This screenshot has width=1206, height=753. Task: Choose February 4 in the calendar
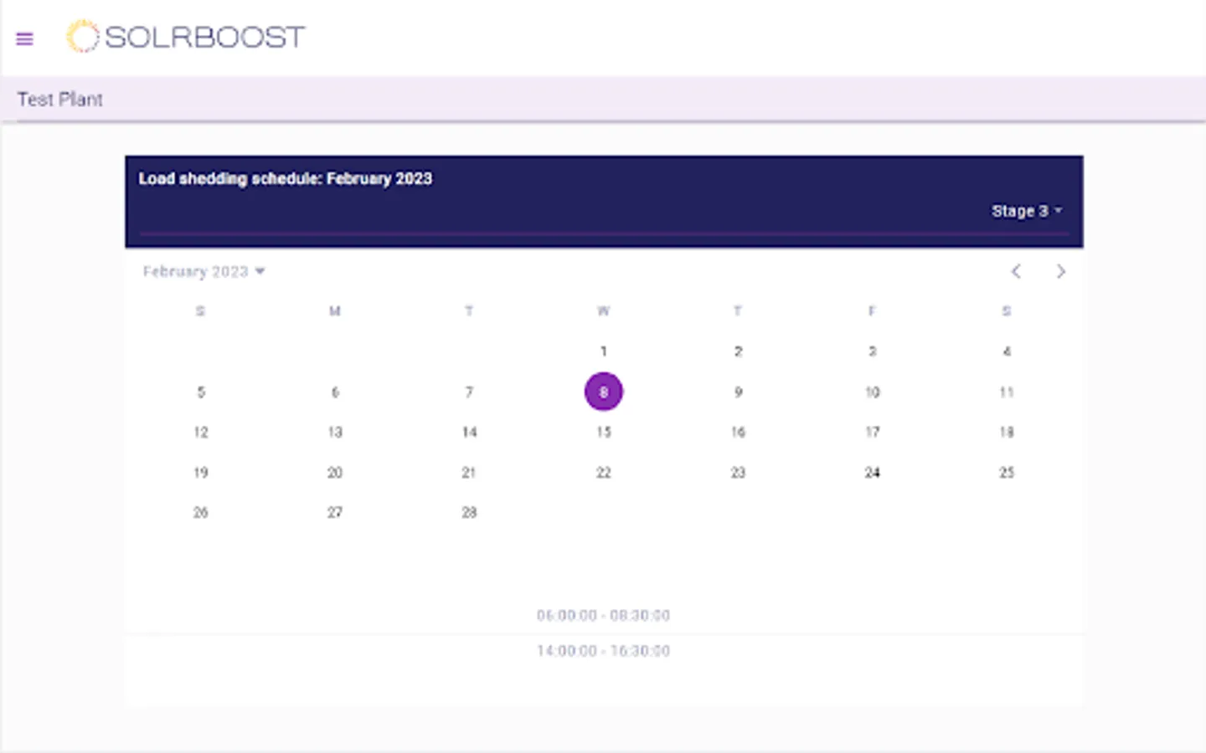1007,351
